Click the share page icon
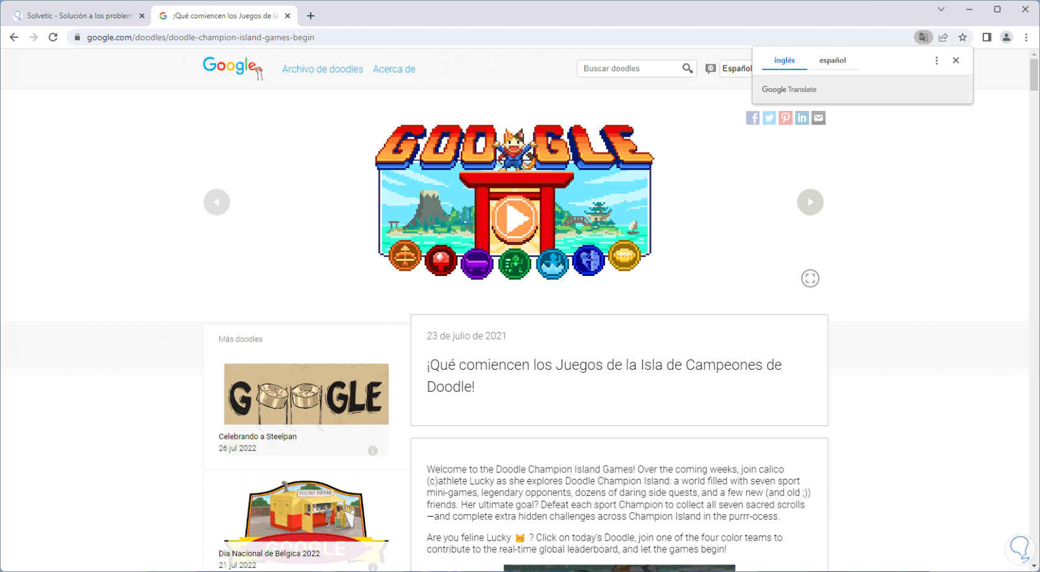Image resolution: width=1040 pixels, height=572 pixels. [x=943, y=37]
